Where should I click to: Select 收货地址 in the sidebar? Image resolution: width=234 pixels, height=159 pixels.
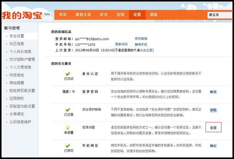coord(17,75)
